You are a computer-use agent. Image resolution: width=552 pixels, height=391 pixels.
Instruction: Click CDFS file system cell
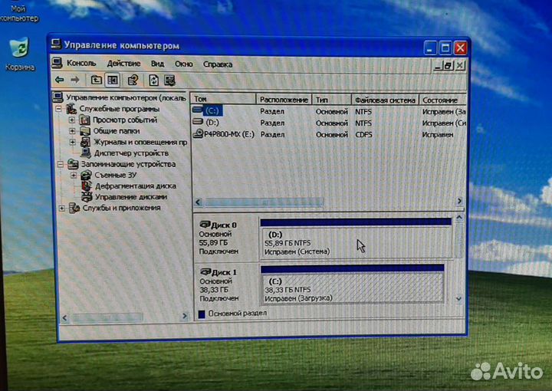[363, 135]
